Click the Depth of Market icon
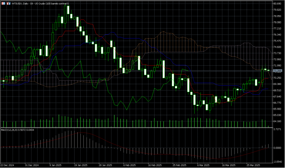The image size is (285, 168). [x=8, y=3]
